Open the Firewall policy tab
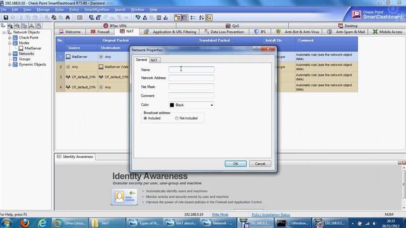The height and width of the screenshot is (228, 406). click(x=100, y=32)
